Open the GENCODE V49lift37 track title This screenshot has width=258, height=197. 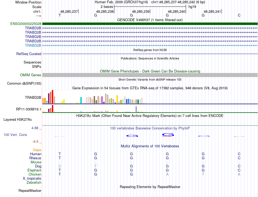150,20
